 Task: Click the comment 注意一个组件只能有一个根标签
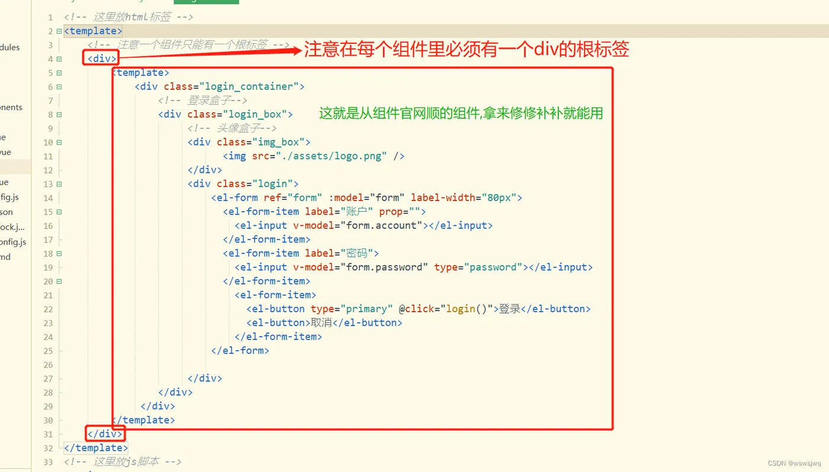(188, 45)
